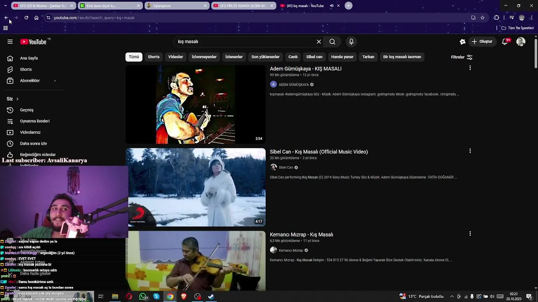Select the Son yüklenenler filter chip
Screen dimensions: 538x302
pos(266,57)
